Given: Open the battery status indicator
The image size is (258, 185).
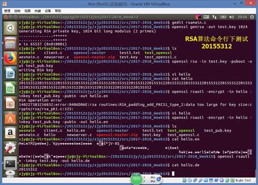Looking at the screenshot, I should coord(223,17).
